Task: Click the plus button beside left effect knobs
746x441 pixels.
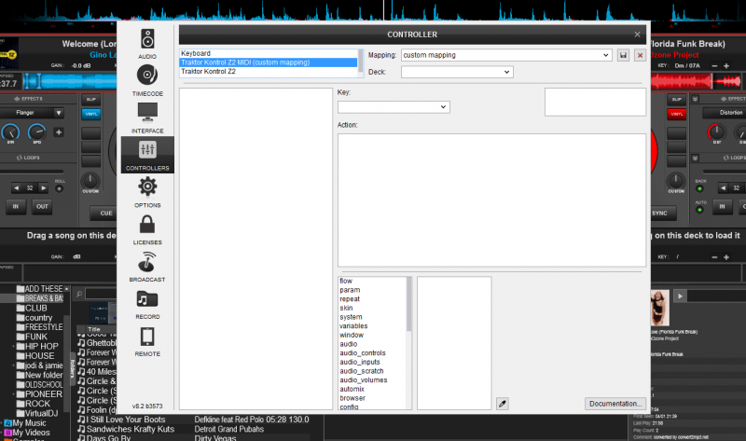Action: click(x=59, y=132)
